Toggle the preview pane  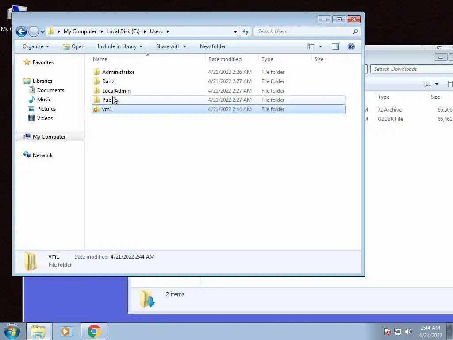click(335, 46)
